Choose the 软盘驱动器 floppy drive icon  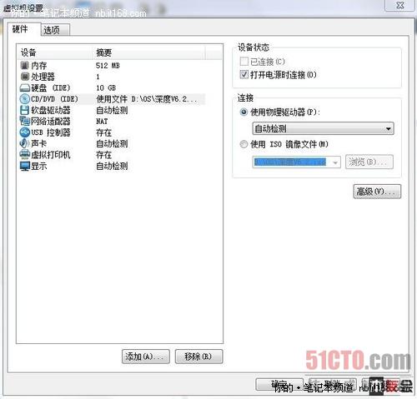point(25,110)
